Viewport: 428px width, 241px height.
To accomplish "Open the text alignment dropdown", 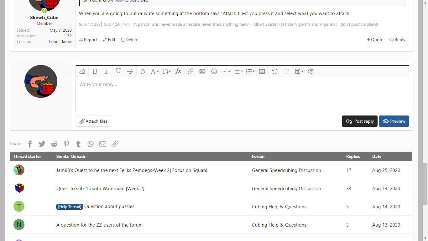I will point(239,71).
